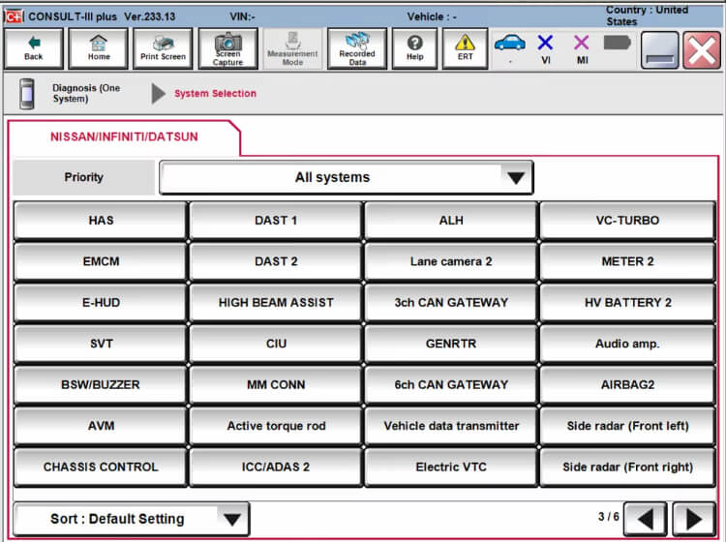Choose BSW/BUZZER system
Screen dimensions: 726x542
click(101, 385)
